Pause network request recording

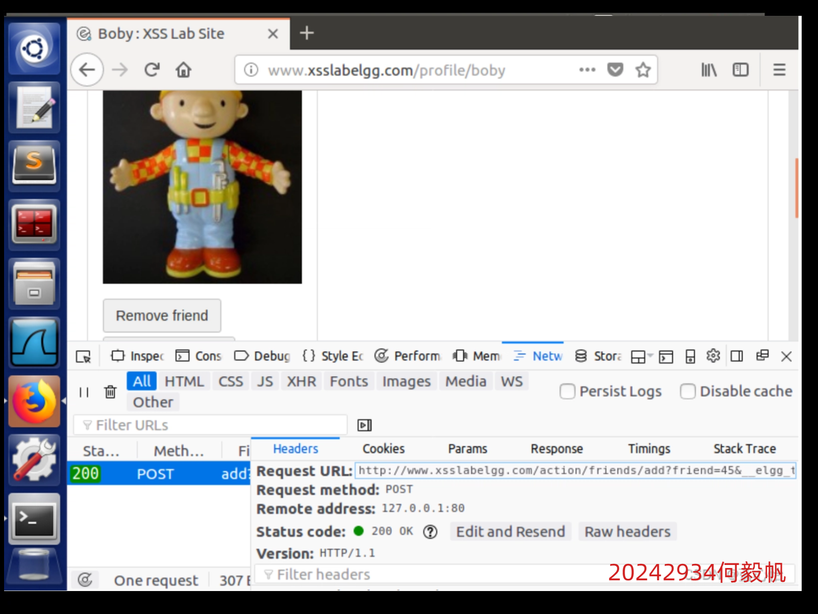[84, 392]
